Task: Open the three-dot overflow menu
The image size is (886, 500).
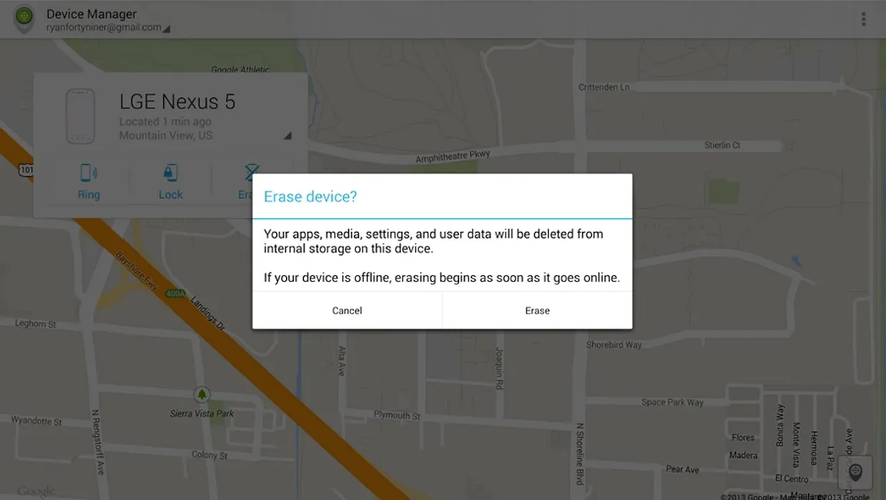Action: [x=864, y=19]
